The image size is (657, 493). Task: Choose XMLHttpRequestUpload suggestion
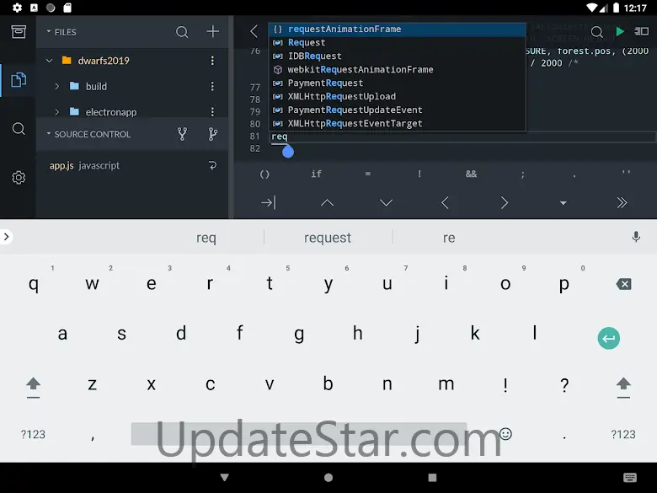398,96
